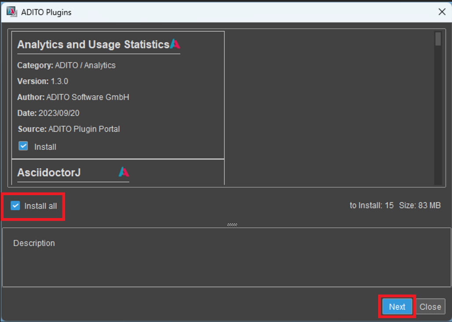Click the ADITO logo beside AsciidoctorJ
The height and width of the screenshot is (322, 452).
point(124,171)
